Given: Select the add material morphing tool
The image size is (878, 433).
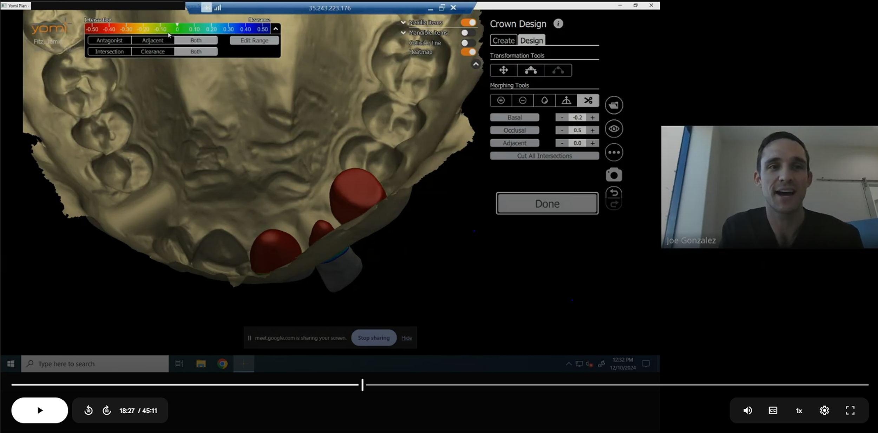Looking at the screenshot, I should coord(501,101).
